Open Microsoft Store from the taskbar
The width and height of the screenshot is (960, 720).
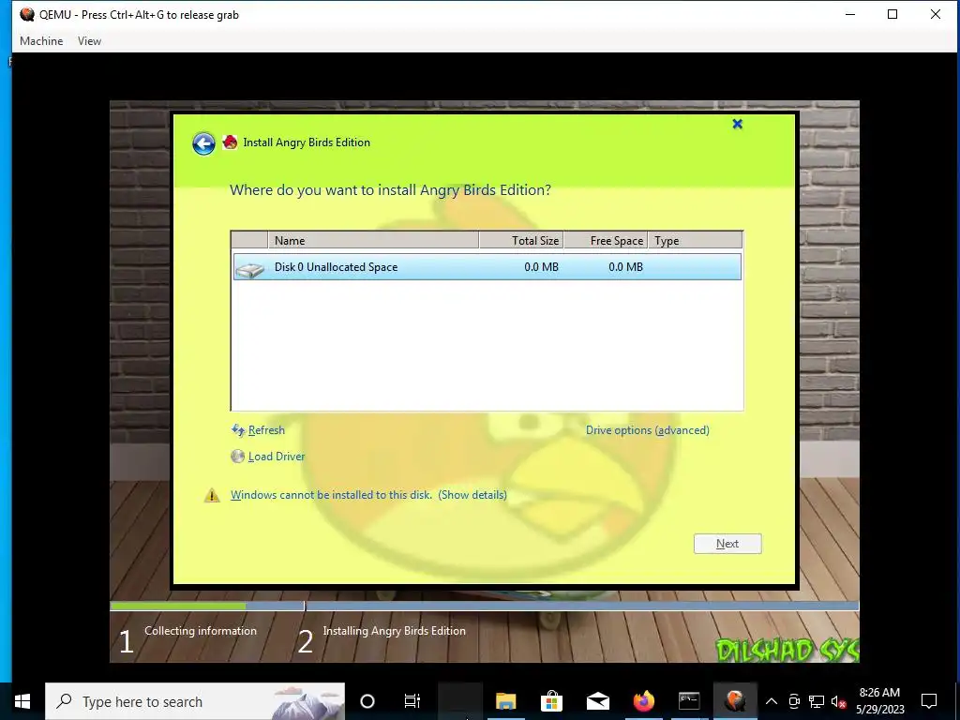tap(551, 701)
